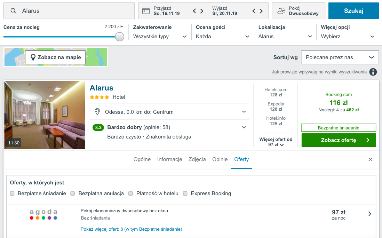Click the location pin next to Odessa

click(x=97, y=112)
